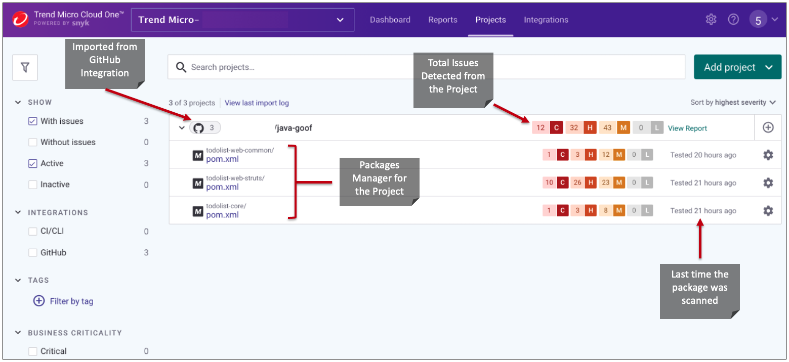Image resolution: width=789 pixels, height=362 pixels.
Task: Check the Without issues filter
Action: pos(33,143)
